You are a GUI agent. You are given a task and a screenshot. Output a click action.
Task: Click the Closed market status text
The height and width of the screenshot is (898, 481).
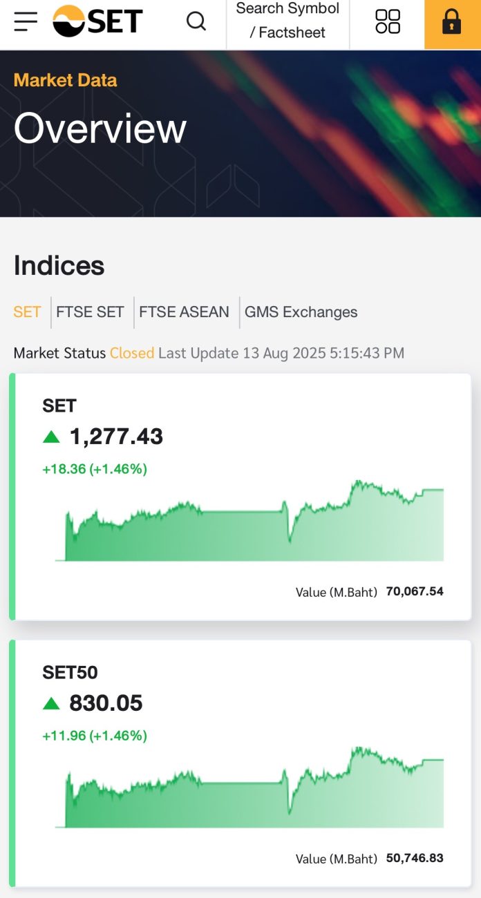tap(131, 353)
